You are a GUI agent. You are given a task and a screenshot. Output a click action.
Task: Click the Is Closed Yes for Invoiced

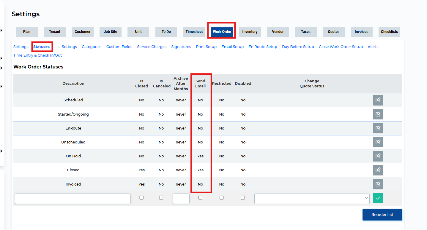(142, 184)
